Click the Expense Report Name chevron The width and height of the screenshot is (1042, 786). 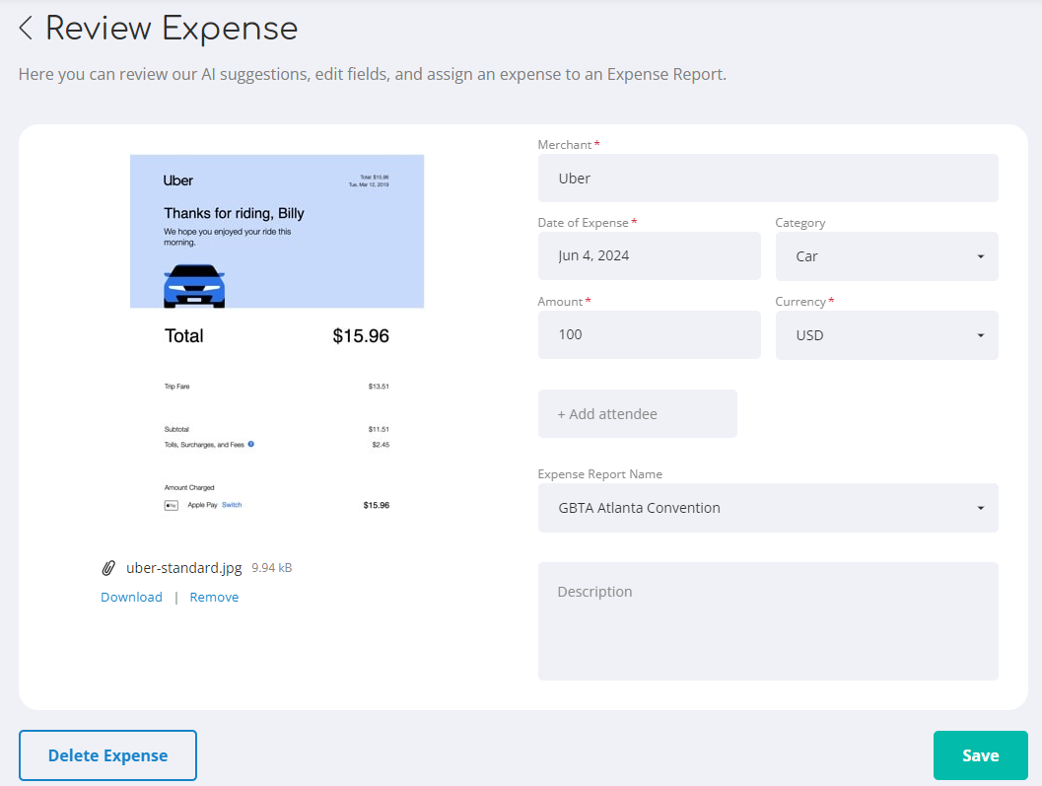click(980, 508)
